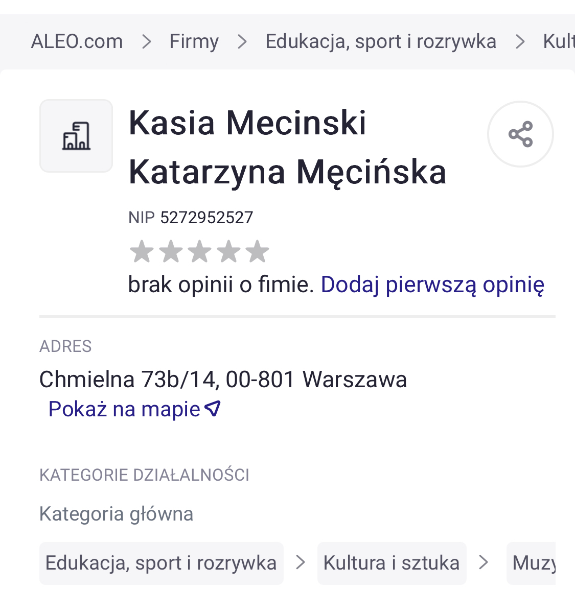The width and height of the screenshot is (575, 613).
Task: Open Pokaż na mapie link
Action: pos(124,409)
